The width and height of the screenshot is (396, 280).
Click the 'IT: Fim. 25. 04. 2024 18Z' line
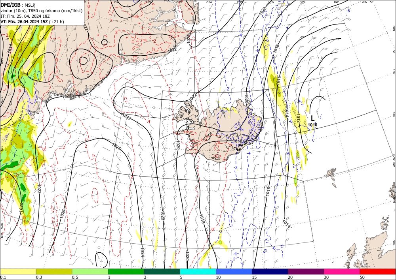(25, 16)
